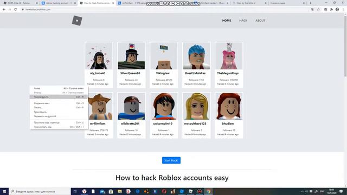Show hidden system tray icons
This screenshot has width=347, height=195.
point(302,191)
